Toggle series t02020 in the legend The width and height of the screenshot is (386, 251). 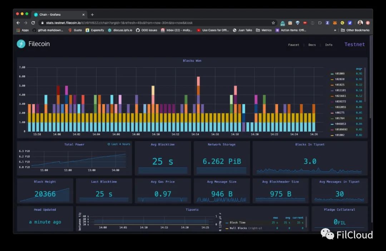point(340,79)
